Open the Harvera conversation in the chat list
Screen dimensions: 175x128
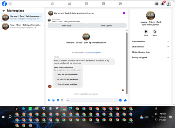pyautogui.click(x=22, y=17)
